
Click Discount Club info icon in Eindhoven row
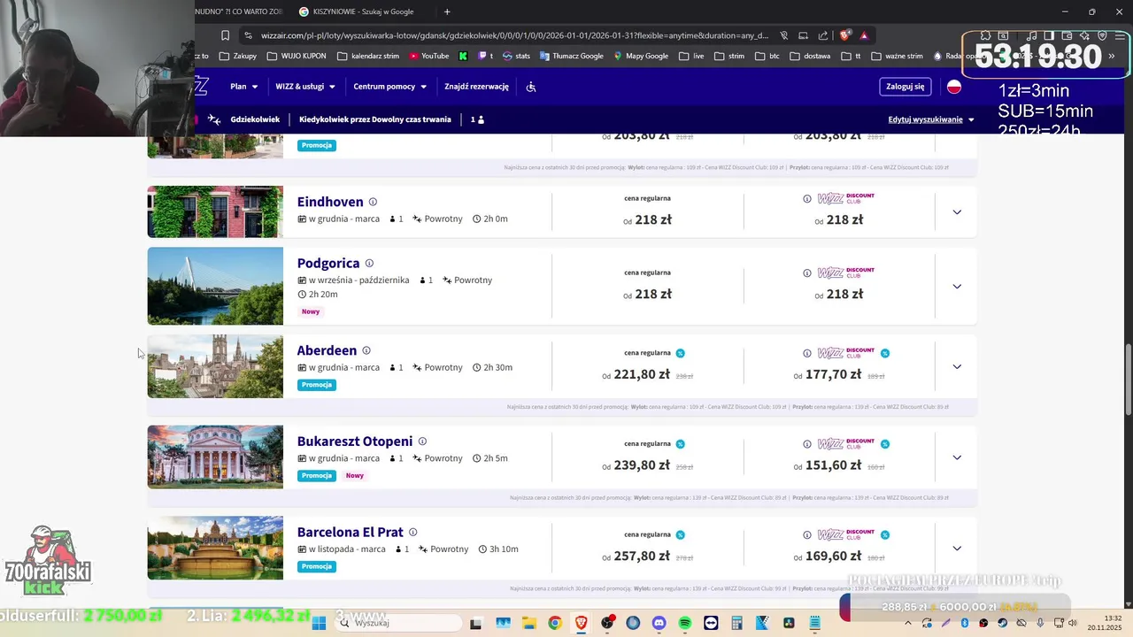point(806,199)
